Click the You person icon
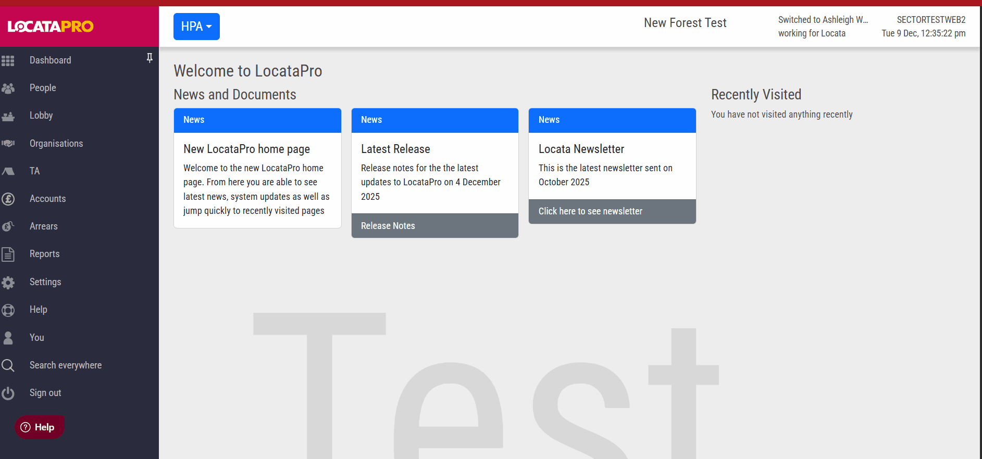 pyautogui.click(x=8, y=338)
